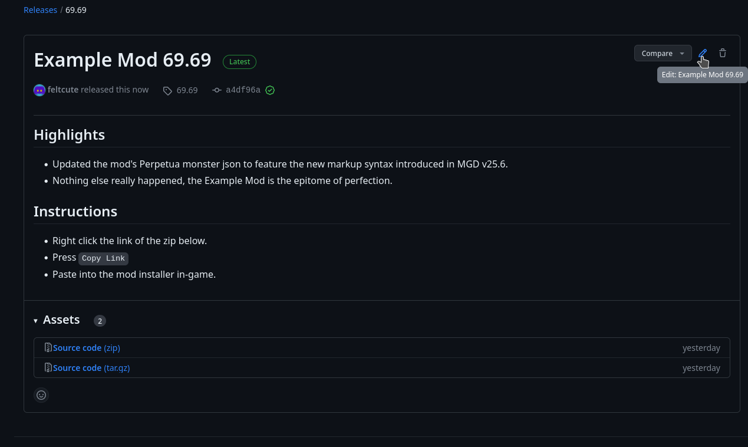Go to Releases via breadcrumb
This screenshot has width=748, height=447.
[x=40, y=10]
